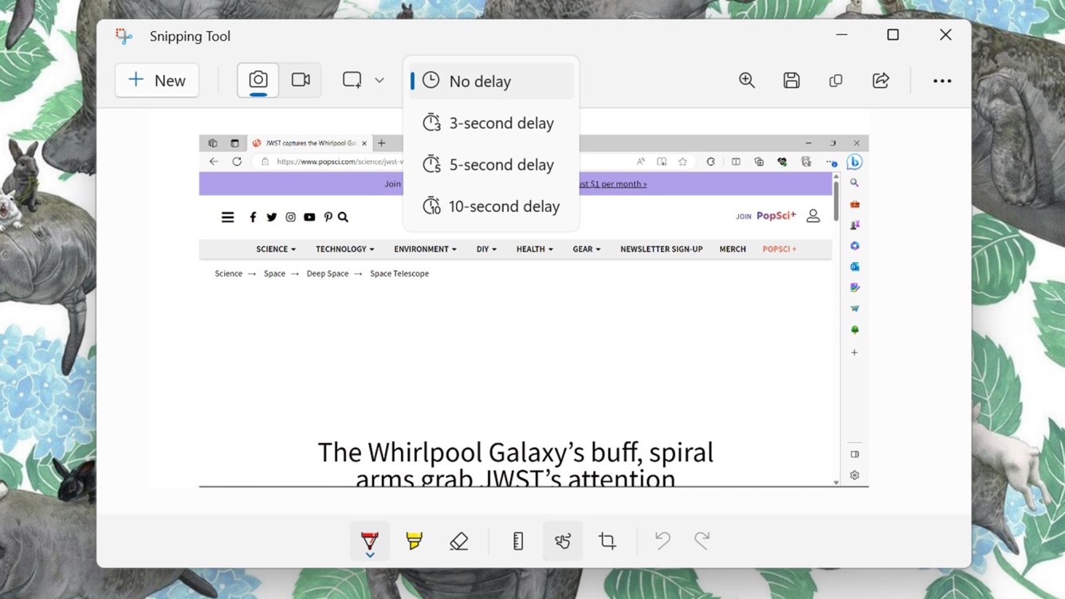Save the screenshot
This screenshot has width=1065, height=599.
791,80
